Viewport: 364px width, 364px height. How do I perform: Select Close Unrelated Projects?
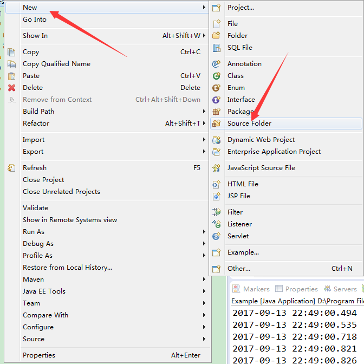(x=107, y=192)
